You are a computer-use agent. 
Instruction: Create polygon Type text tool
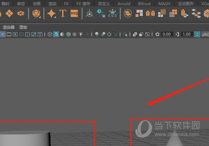pos(63,13)
